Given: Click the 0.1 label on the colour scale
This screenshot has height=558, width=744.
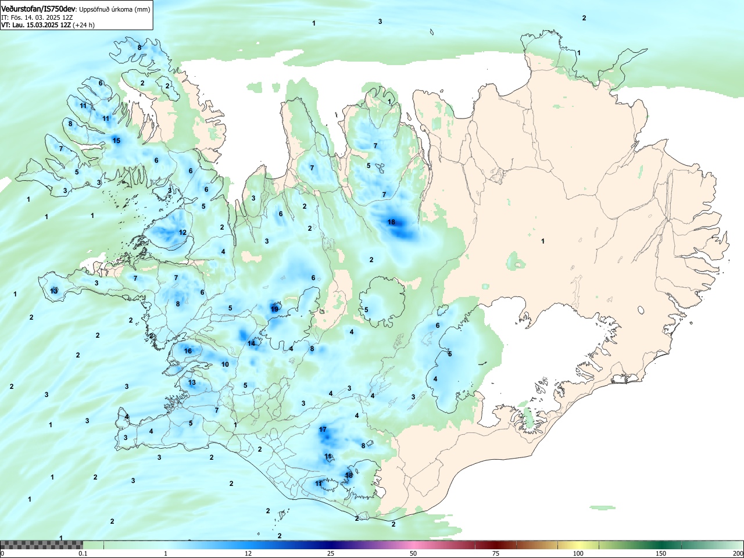Looking at the screenshot, I should [x=83, y=553].
